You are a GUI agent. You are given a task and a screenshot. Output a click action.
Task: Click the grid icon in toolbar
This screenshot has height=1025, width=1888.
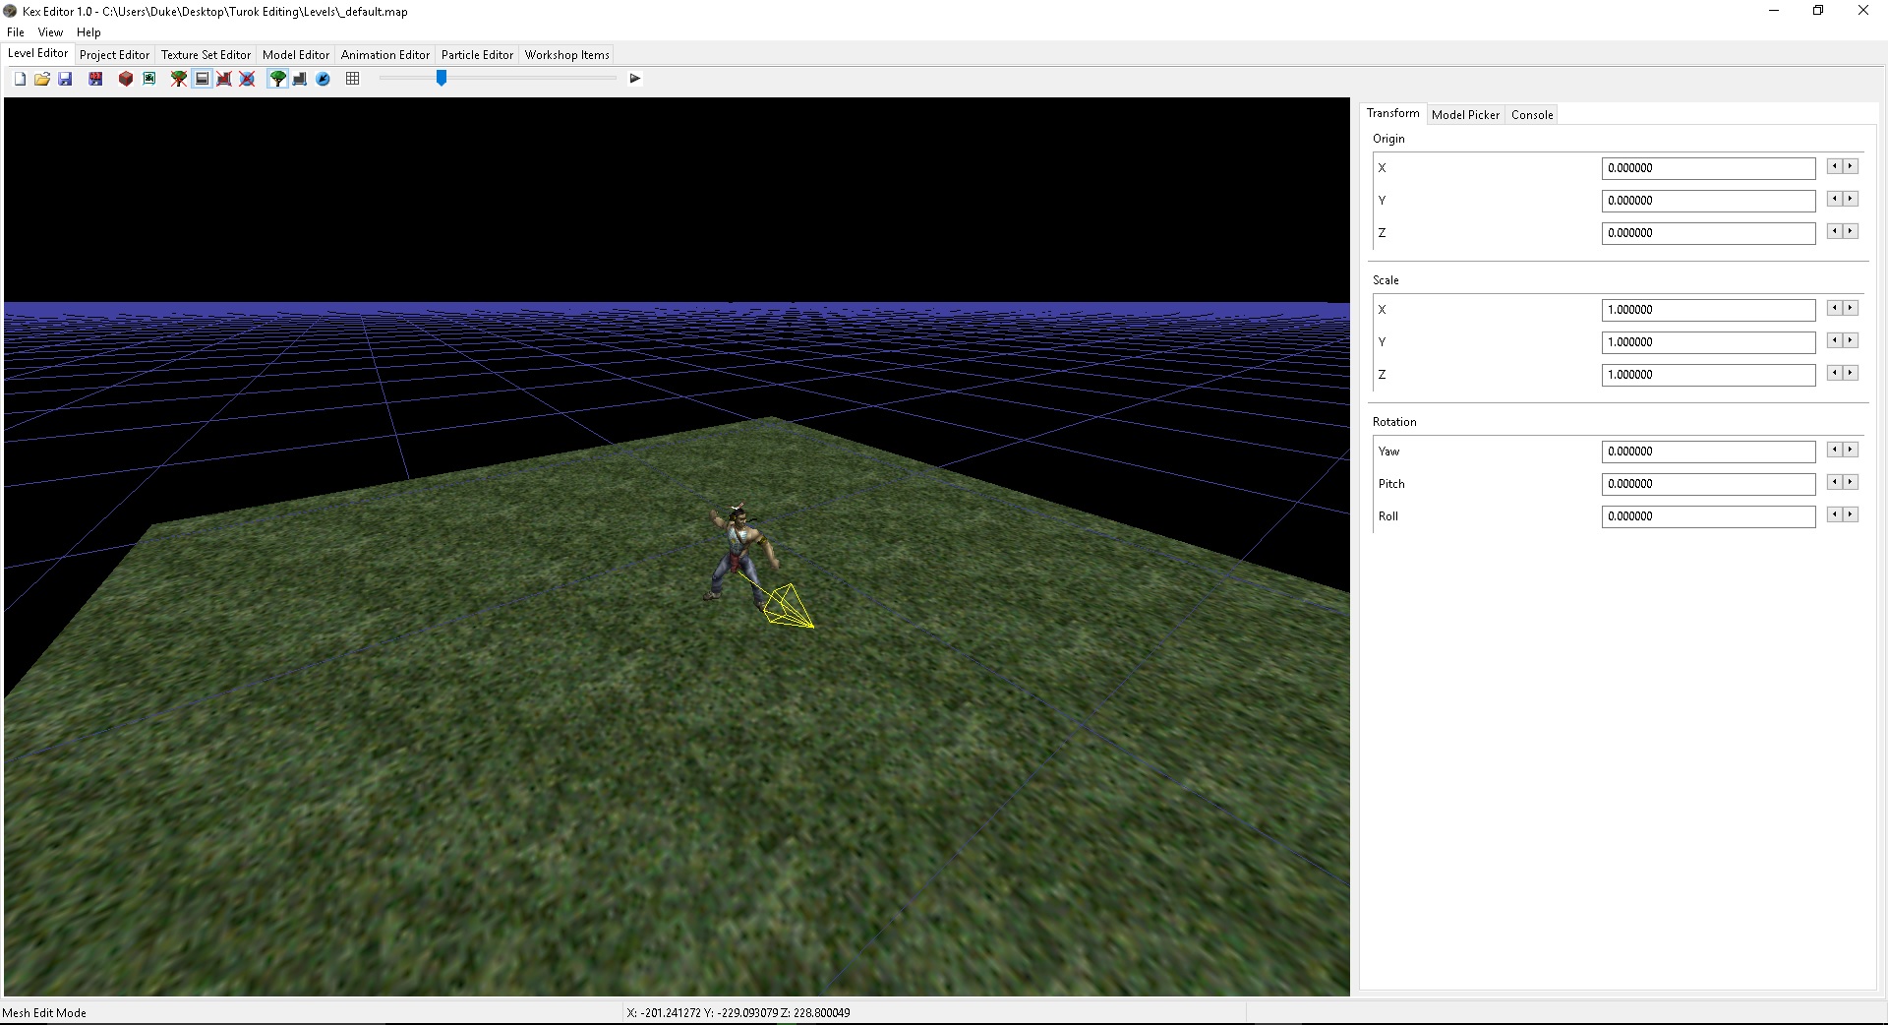353,79
